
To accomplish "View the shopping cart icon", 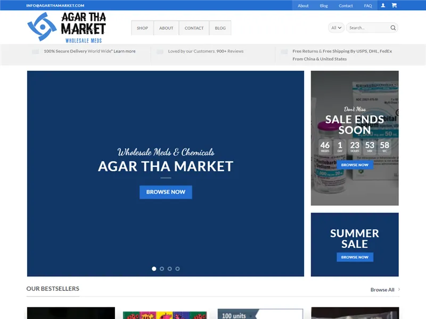I will 394,5.
